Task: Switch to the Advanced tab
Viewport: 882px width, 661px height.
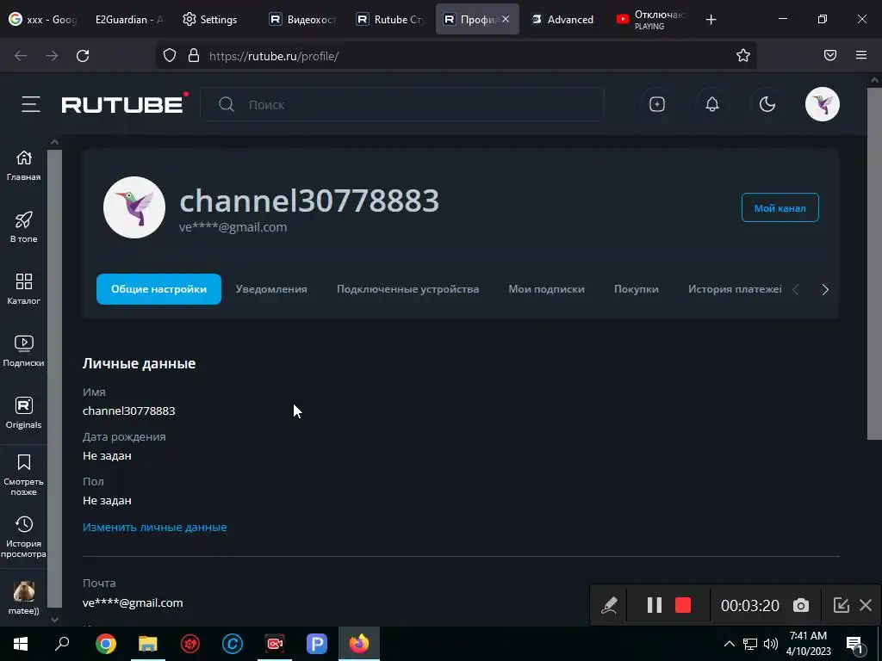Action: pos(562,19)
